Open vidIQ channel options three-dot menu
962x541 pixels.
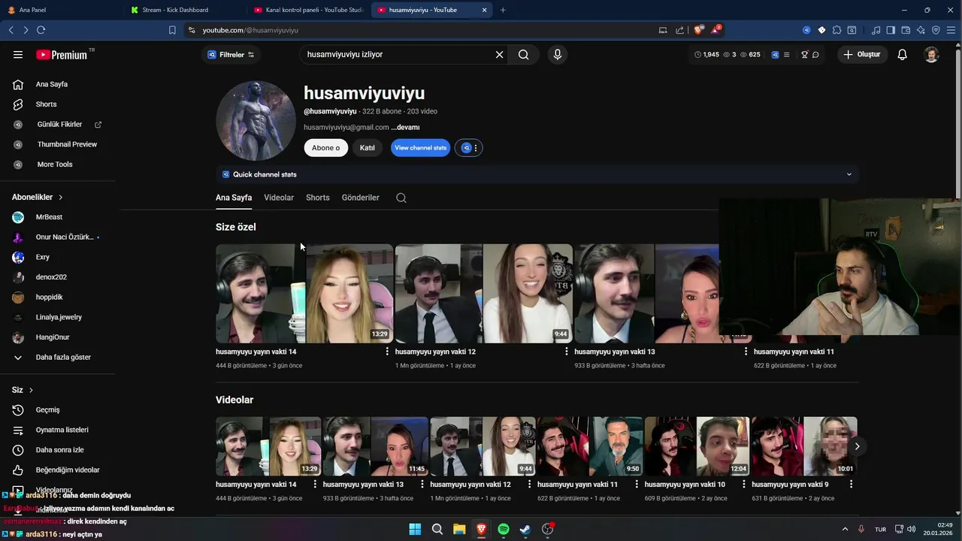point(476,148)
